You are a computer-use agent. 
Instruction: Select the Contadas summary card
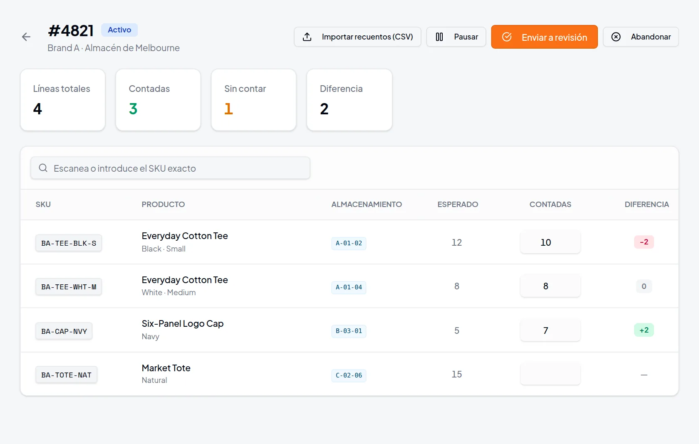[x=158, y=100]
